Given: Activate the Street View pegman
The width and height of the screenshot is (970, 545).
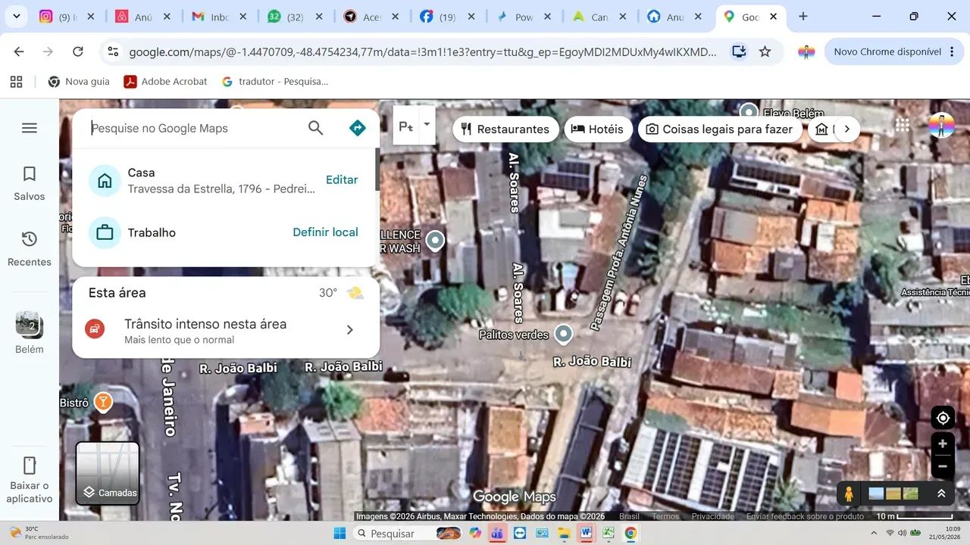Looking at the screenshot, I should 849,494.
